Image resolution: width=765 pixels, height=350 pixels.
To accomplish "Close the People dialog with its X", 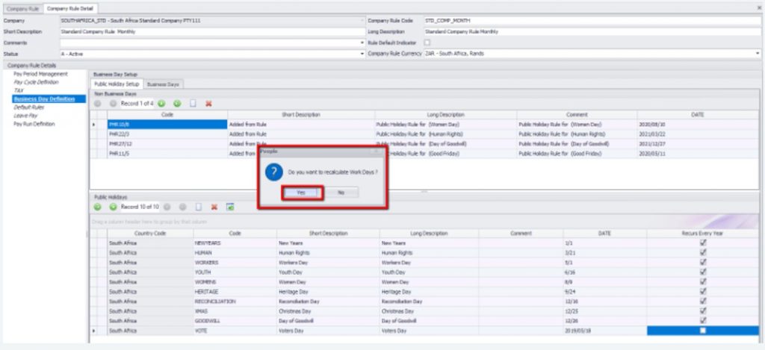I will coord(377,151).
